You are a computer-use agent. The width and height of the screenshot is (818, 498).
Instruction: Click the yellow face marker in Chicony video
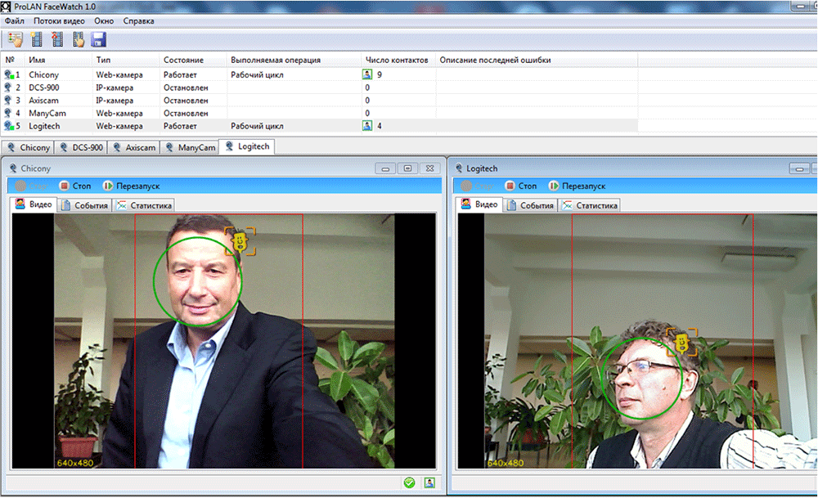(240, 241)
